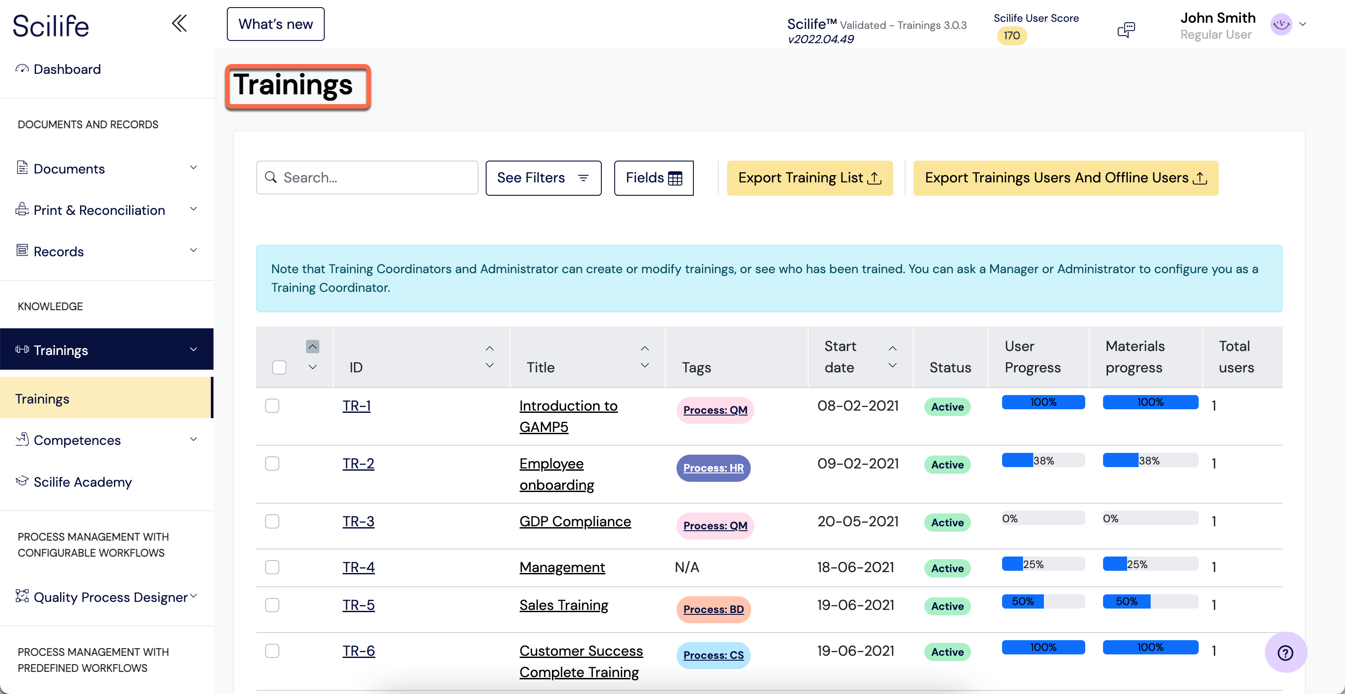1345x694 pixels.
Task: Select the checkbox for TR-6
Action: tap(272, 651)
